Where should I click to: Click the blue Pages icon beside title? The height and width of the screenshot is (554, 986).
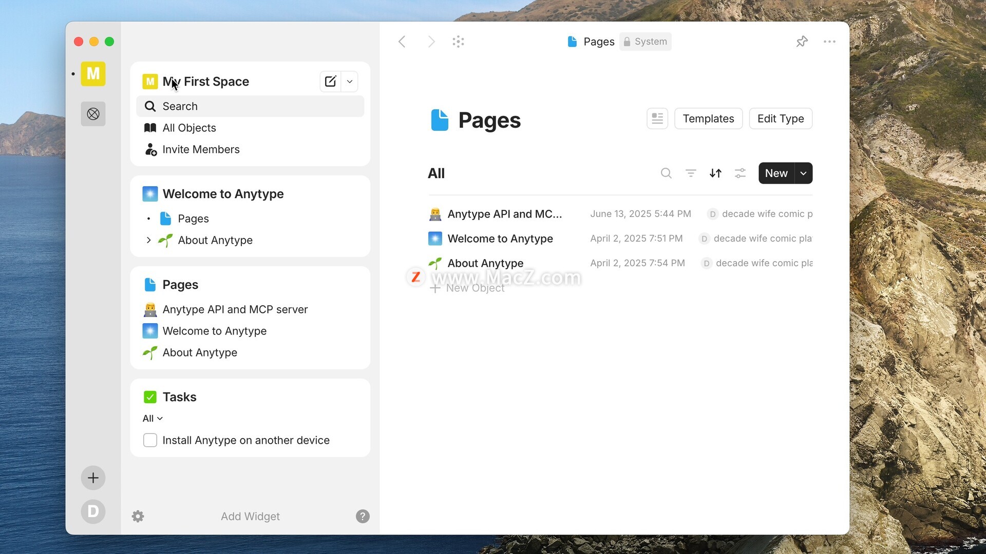[x=440, y=120]
